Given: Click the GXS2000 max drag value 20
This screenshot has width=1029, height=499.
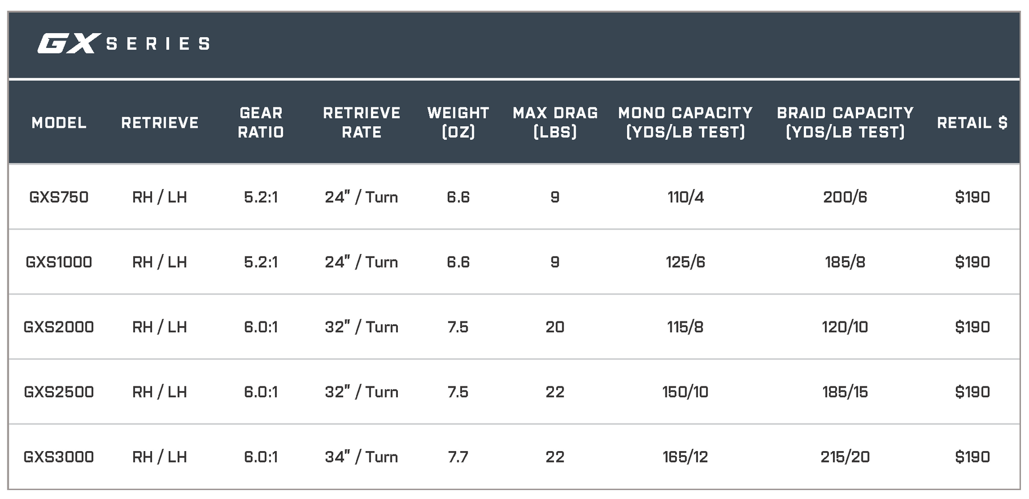Looking at the screenshot, I should pos(555,327).
